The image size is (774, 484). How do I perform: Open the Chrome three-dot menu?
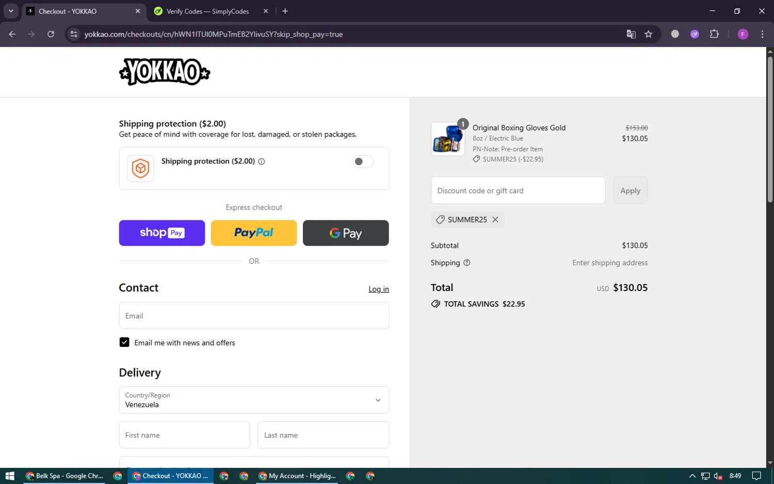tap(762, 34)
